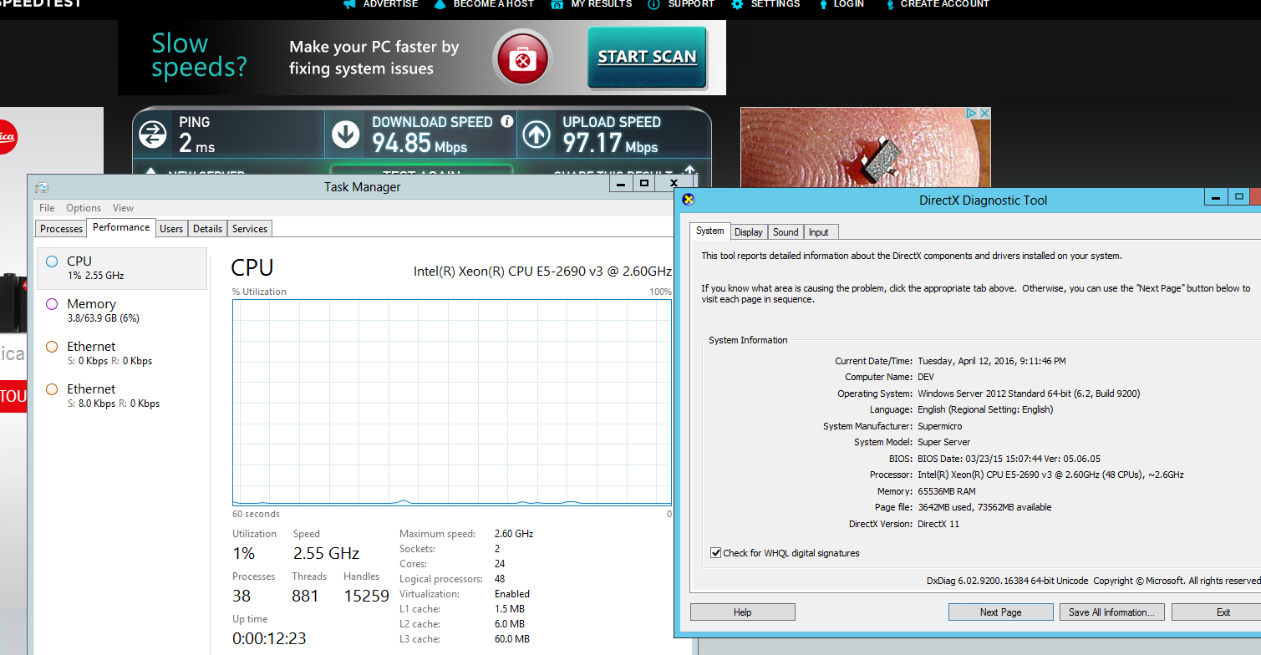The height and width of the screenshot is (655, 1261).
Task: Click the 2 ms ping value
Action: pyautogui.click(x=196, y=144)
